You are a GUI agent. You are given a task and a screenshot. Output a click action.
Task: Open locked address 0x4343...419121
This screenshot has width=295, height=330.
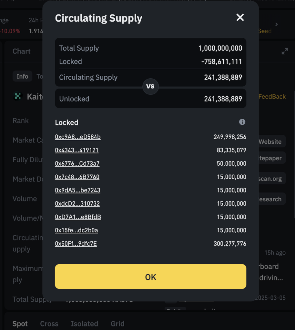tap(77, 150)
